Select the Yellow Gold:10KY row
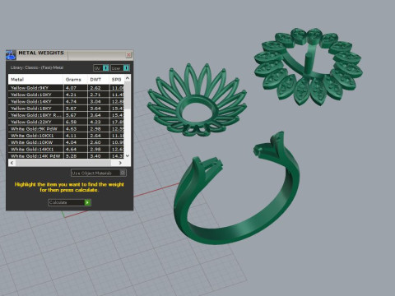 (x=66, y=95)
